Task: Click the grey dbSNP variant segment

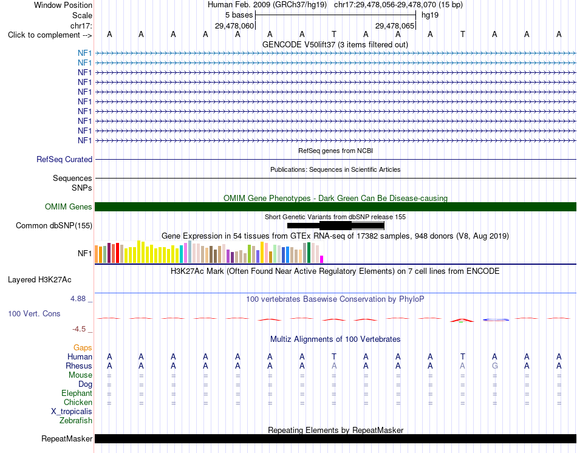Action: (367, 225)
